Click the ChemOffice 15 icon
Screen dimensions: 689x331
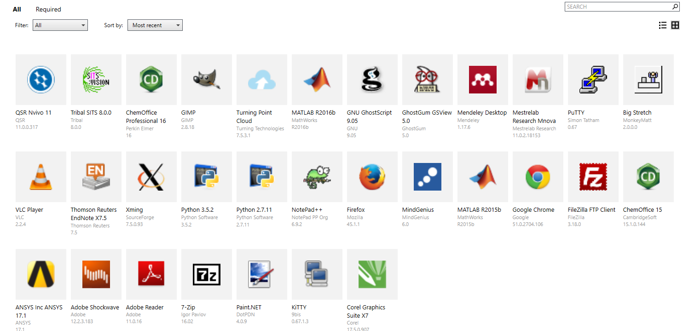648,177
